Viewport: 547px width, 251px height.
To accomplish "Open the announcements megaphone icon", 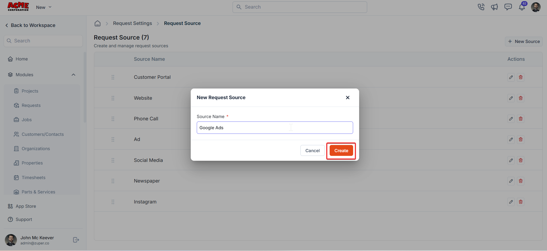I will click(494, 7).
